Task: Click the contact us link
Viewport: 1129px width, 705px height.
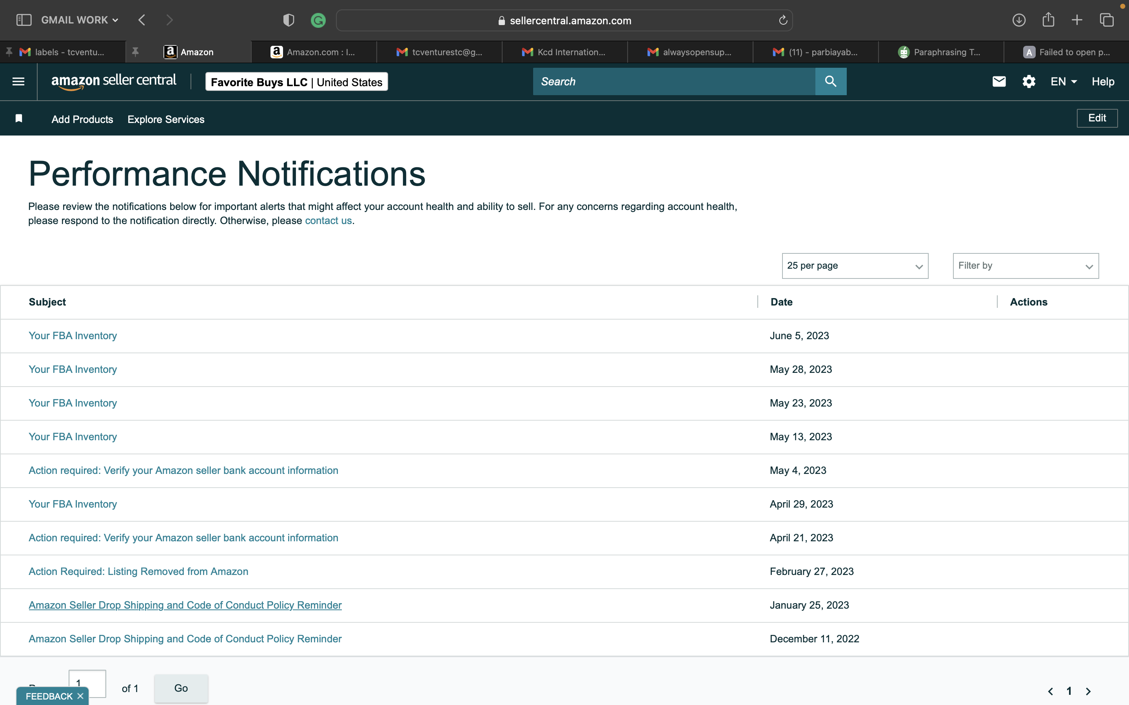Action: click(x=329, y=221)
